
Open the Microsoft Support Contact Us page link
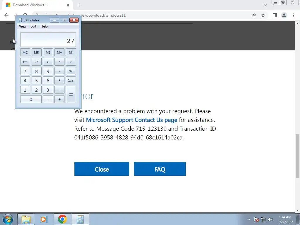point(132,120)
